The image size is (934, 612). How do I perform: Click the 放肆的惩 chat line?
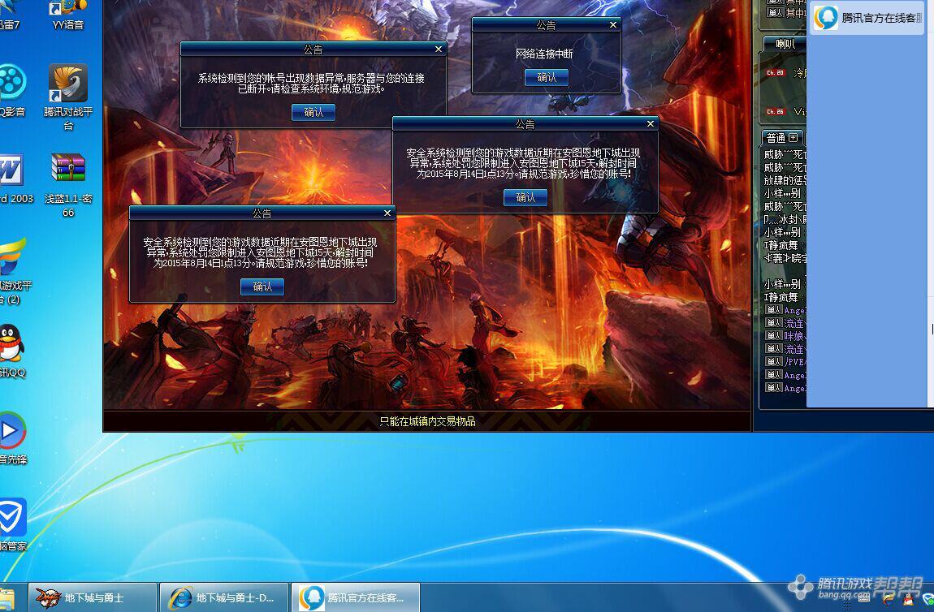pos(785,180)
